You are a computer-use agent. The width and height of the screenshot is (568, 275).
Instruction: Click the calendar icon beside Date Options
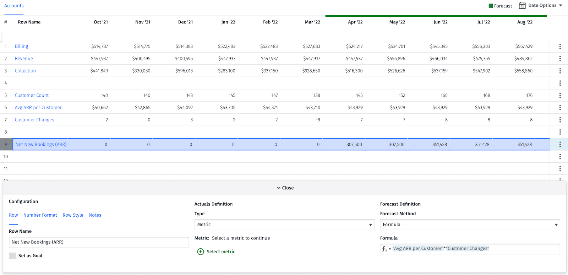522,5
